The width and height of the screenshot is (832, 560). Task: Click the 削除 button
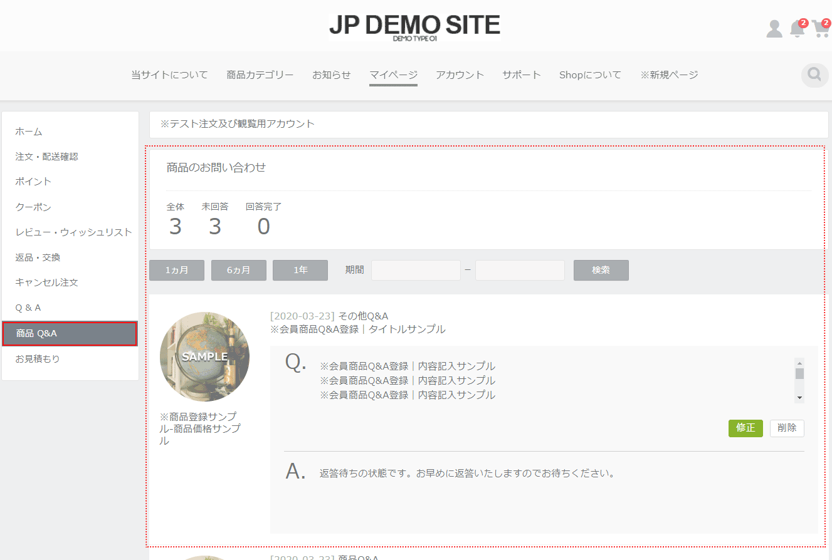(787, 428)
